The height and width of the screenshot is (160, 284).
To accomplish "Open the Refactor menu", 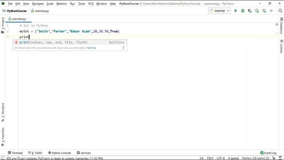I will point(62,4).
